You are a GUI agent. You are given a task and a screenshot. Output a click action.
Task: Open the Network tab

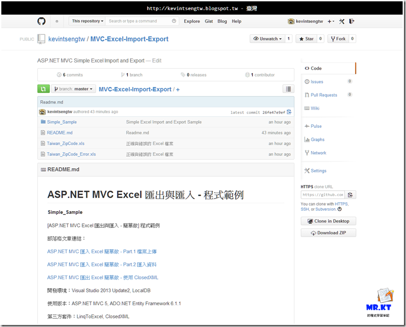pyautogui.click(x=316, y=153)
